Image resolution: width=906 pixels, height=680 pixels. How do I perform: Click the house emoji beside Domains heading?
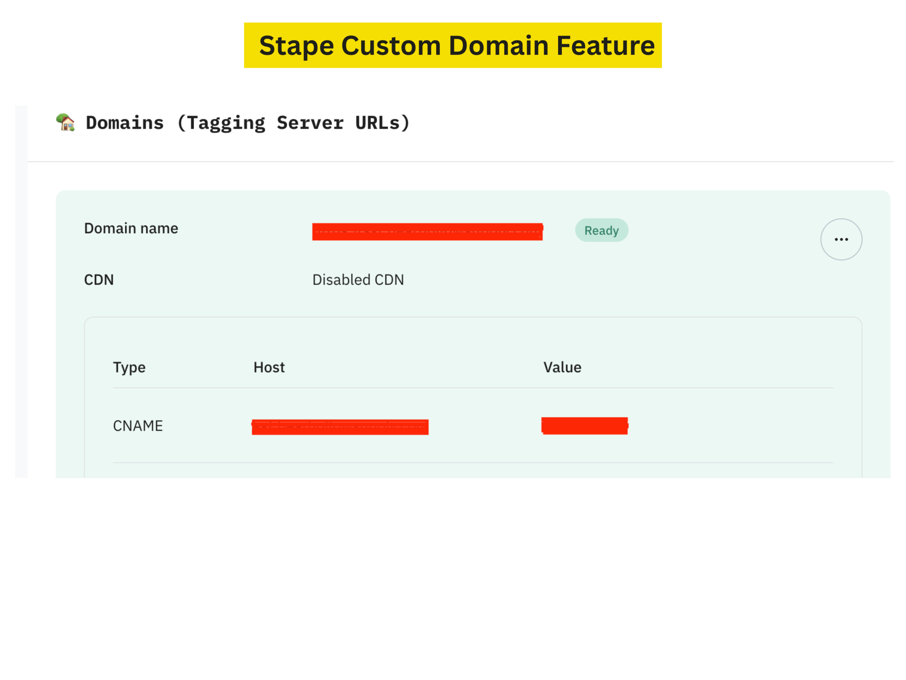point(65,123)
